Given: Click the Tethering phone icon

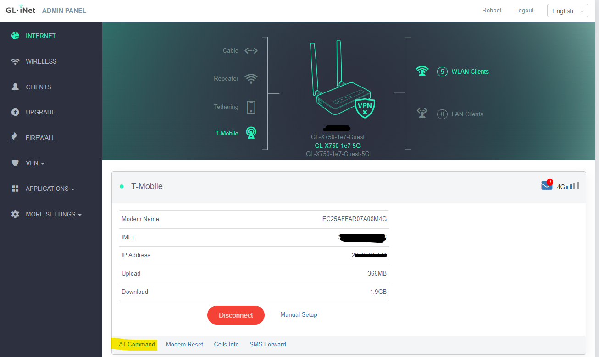Looking at the screenshot, I should [x=251, y=107].
